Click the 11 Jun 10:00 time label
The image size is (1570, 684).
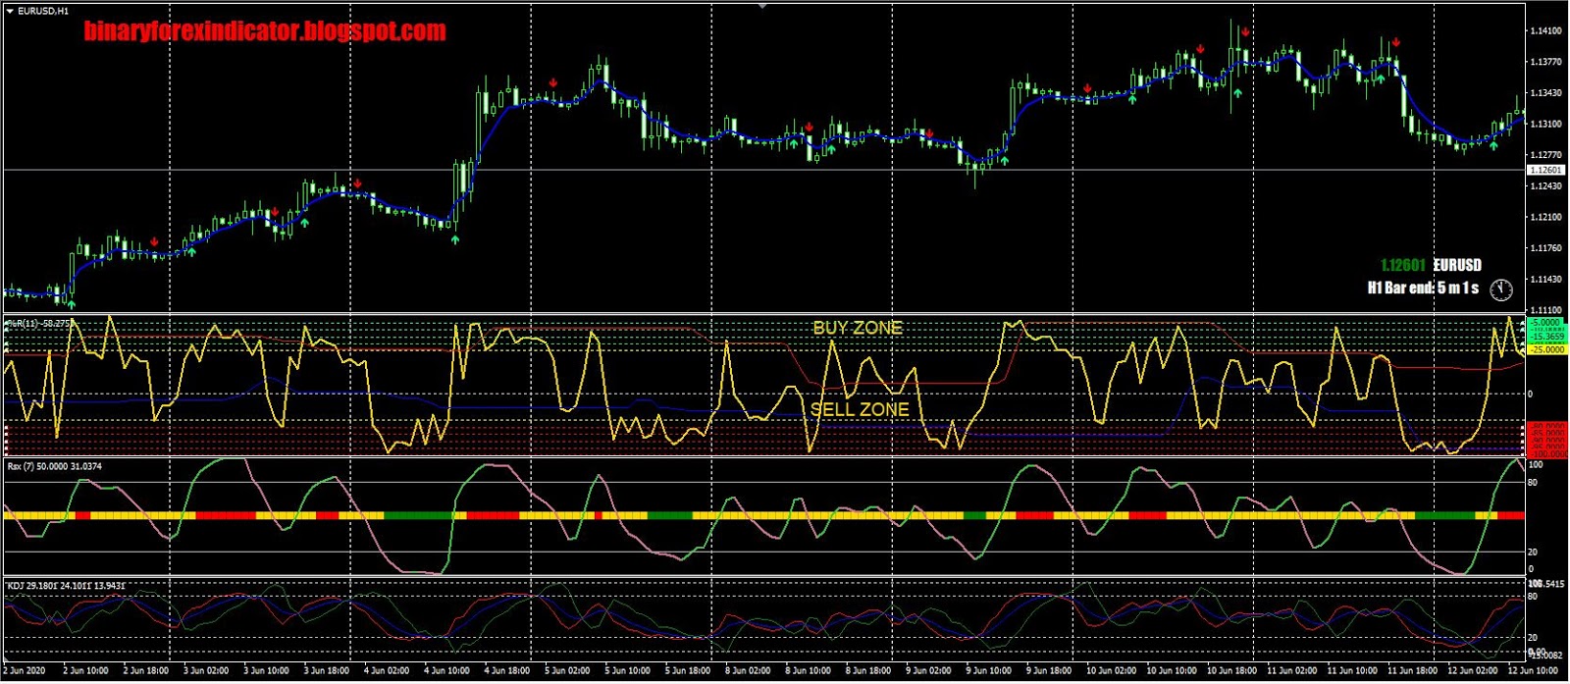[1351, 671]
